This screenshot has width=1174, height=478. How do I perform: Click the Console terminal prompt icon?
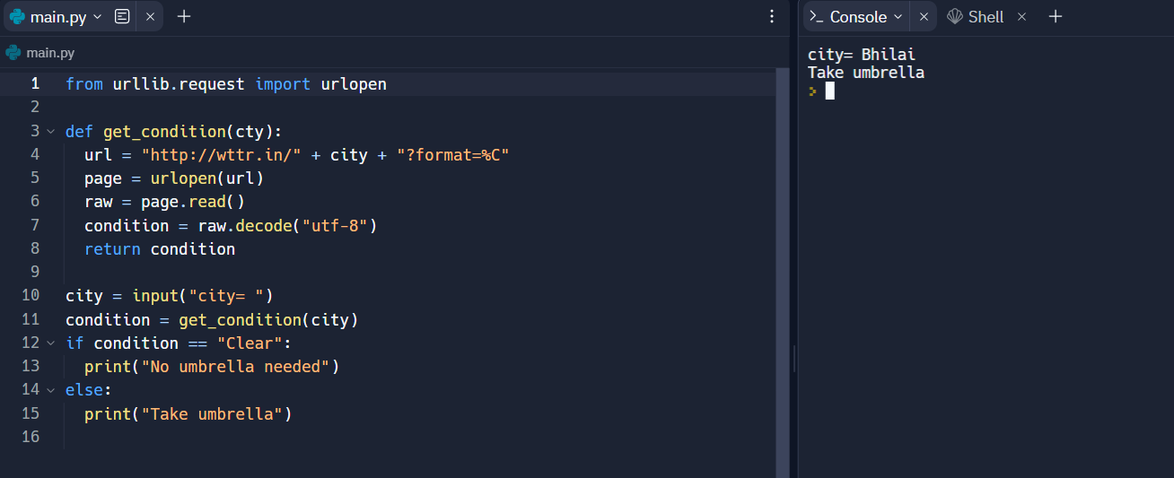pyautogui.click(x=816, y=17)
